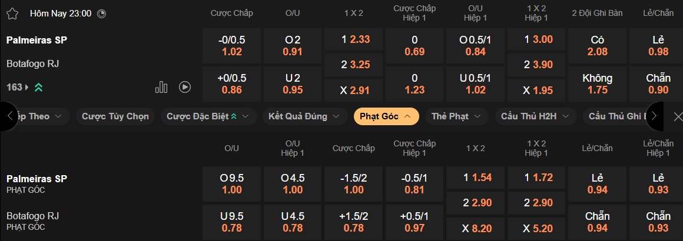Viewport: 683px width, 241px height.
Task: Open match statistics bar chart icon
Action: click(x=161, y=87)
